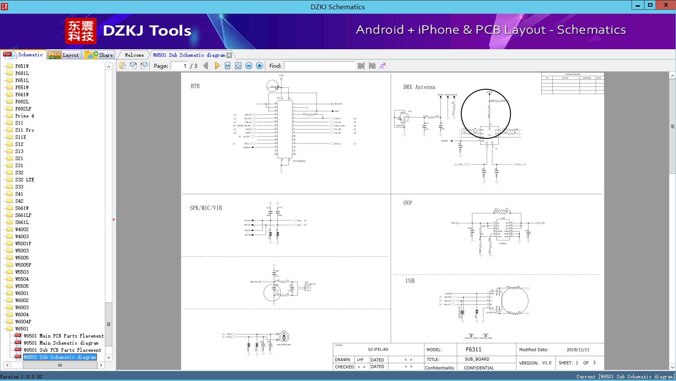This screenshot has height=381, width=676.
Task: Fit page to width icon
Action: [228, 66]
